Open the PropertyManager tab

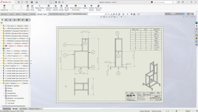(6, 20)
